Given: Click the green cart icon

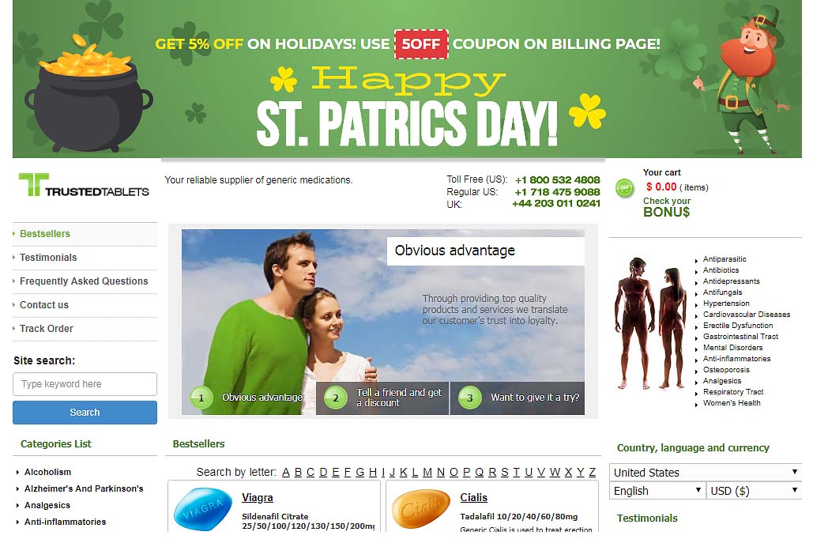Looking at the screenshot, I should tap(624, 188).
